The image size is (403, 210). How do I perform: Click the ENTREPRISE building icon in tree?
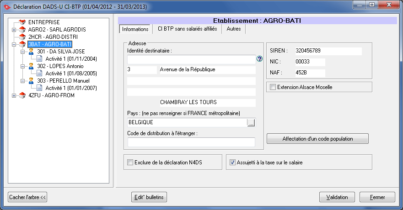[22, 22]
